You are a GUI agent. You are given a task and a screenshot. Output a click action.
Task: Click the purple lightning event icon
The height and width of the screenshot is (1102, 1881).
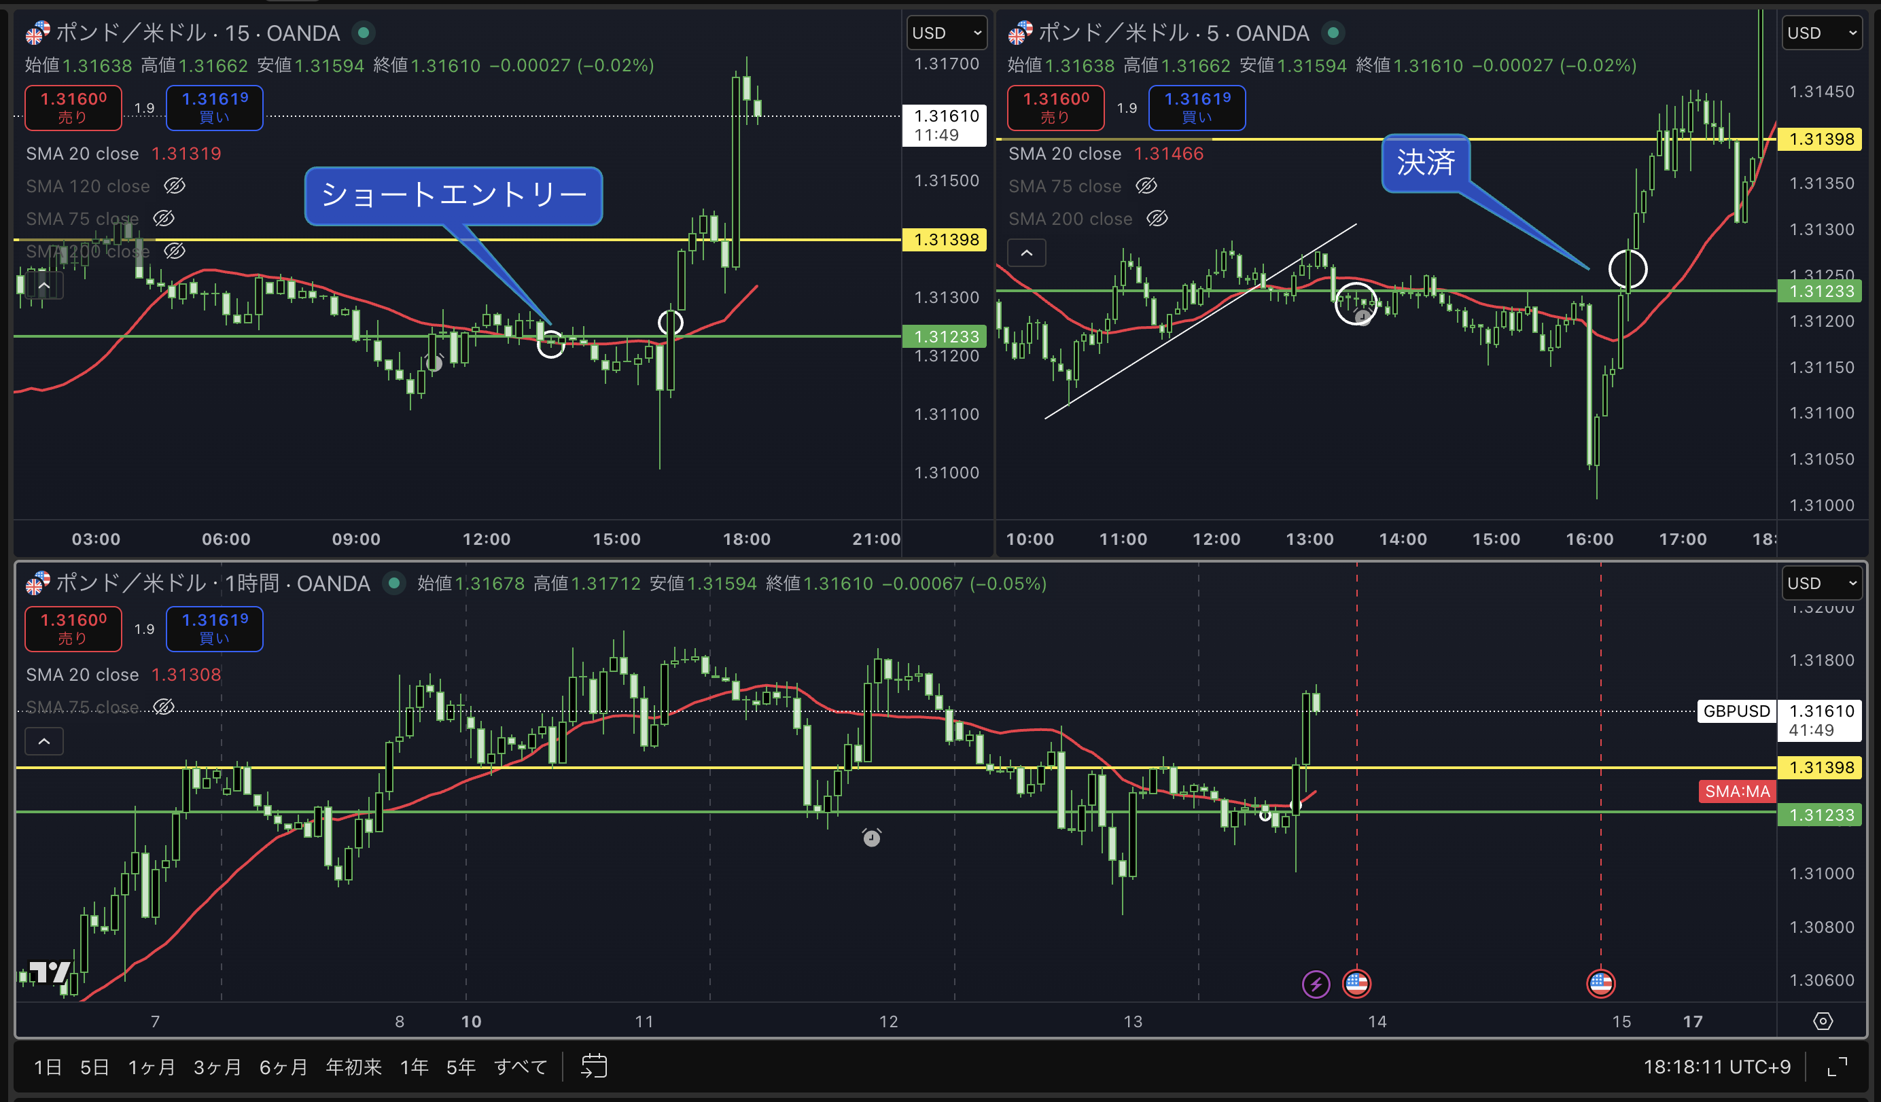click(1315, 983)
